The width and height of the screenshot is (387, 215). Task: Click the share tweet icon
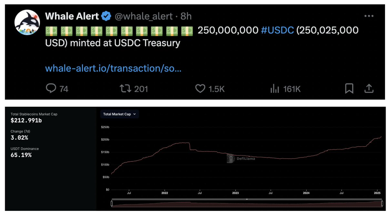[369, 88]
